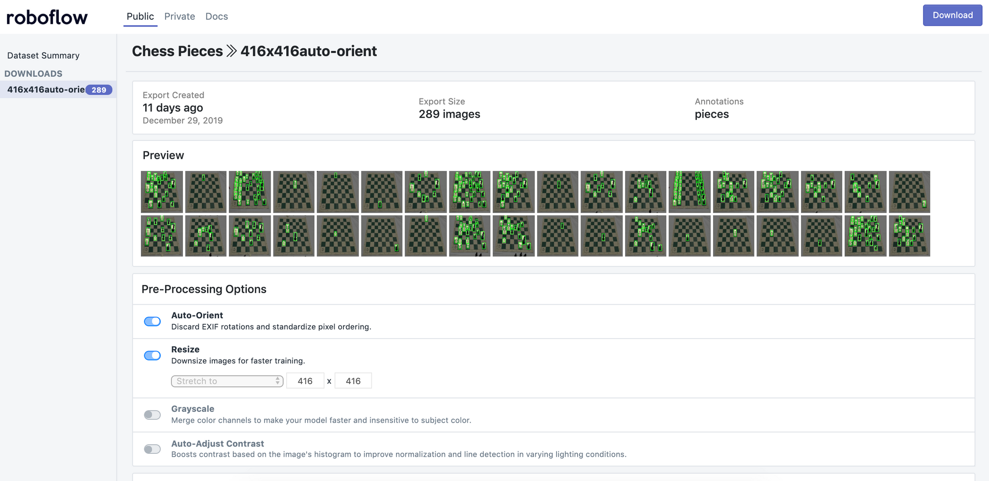Viewport: 989px width, 481px height.
Task: Switch to the Private tab
Action: tap(180, 16)
